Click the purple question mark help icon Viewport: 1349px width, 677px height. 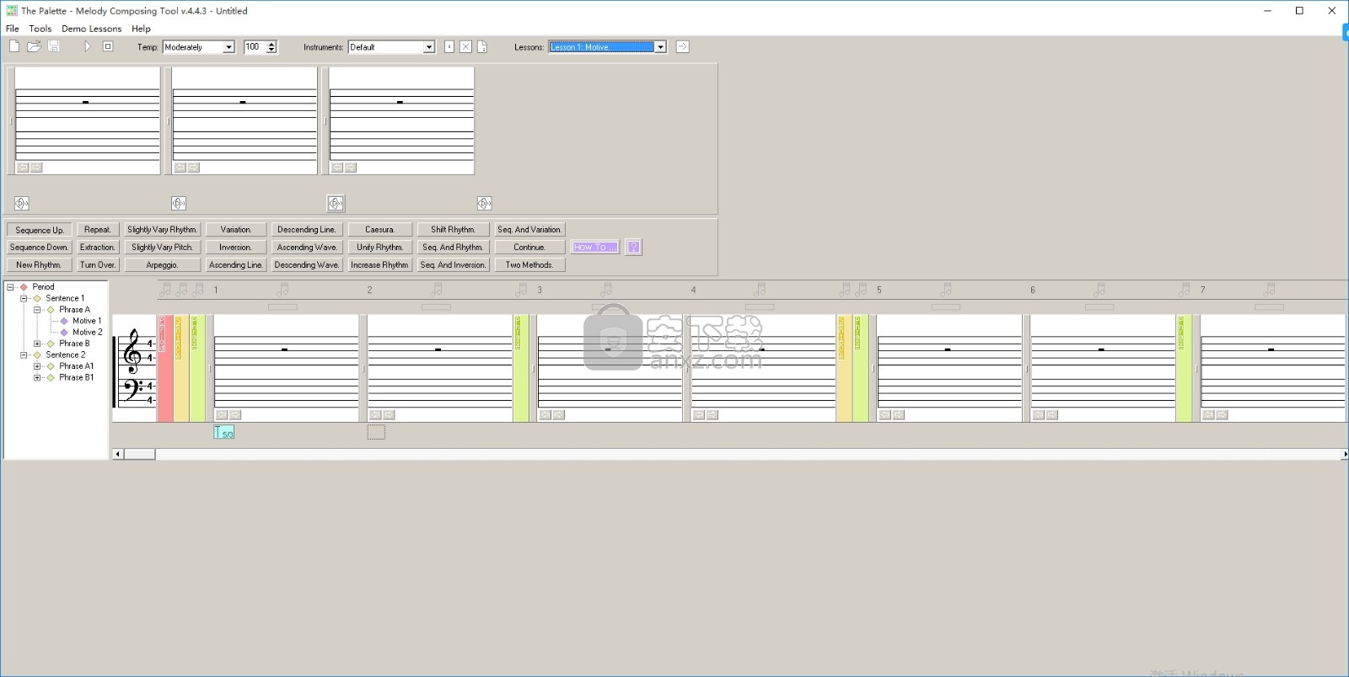coord(634,248)
